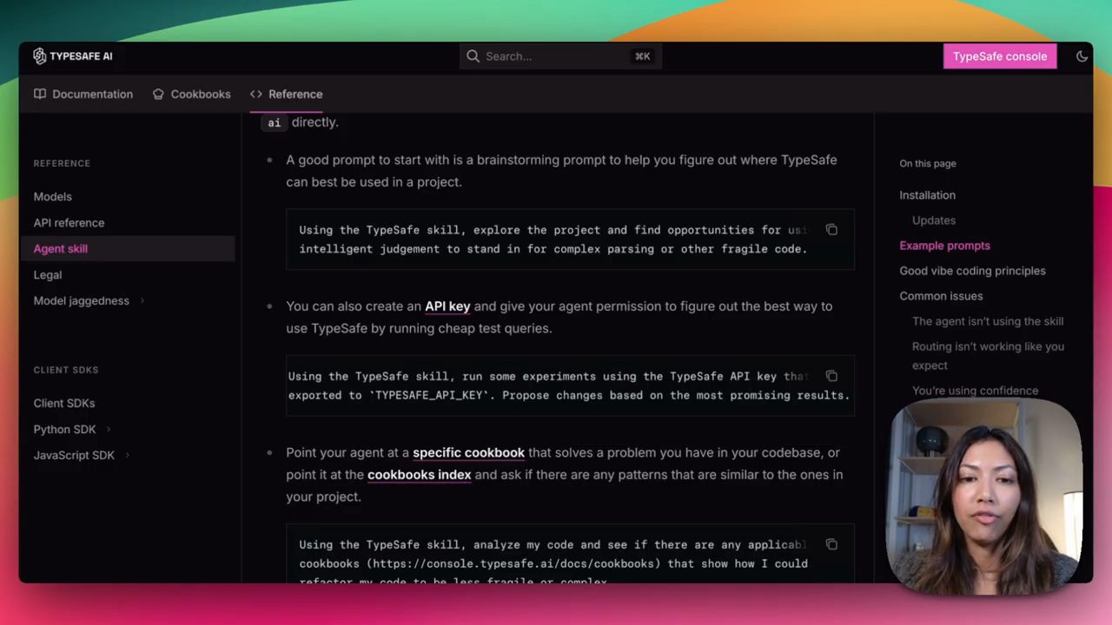Jump to Routing isn't working like you expect
The image size is (1112, 625).
(988, 356)
